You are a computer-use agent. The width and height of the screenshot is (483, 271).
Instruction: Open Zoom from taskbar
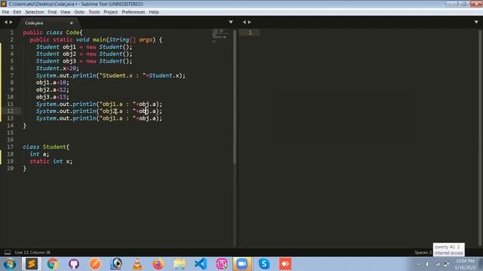coord(242,264)
